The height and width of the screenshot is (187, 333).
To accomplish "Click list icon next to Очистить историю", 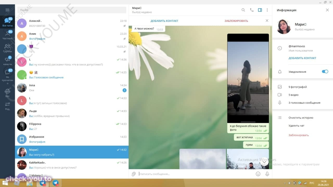I will point(280,118).
